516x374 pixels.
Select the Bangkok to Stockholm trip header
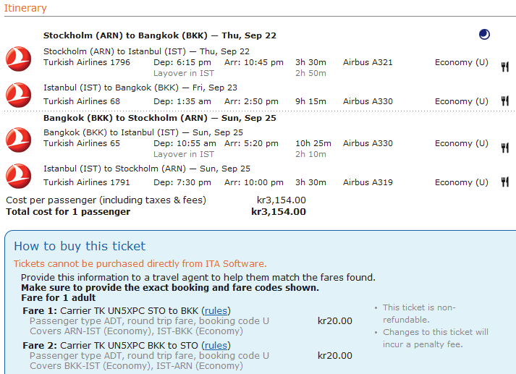(159, 118)
